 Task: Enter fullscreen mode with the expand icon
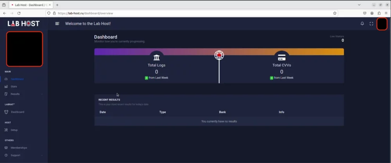(x=371, y=24)
